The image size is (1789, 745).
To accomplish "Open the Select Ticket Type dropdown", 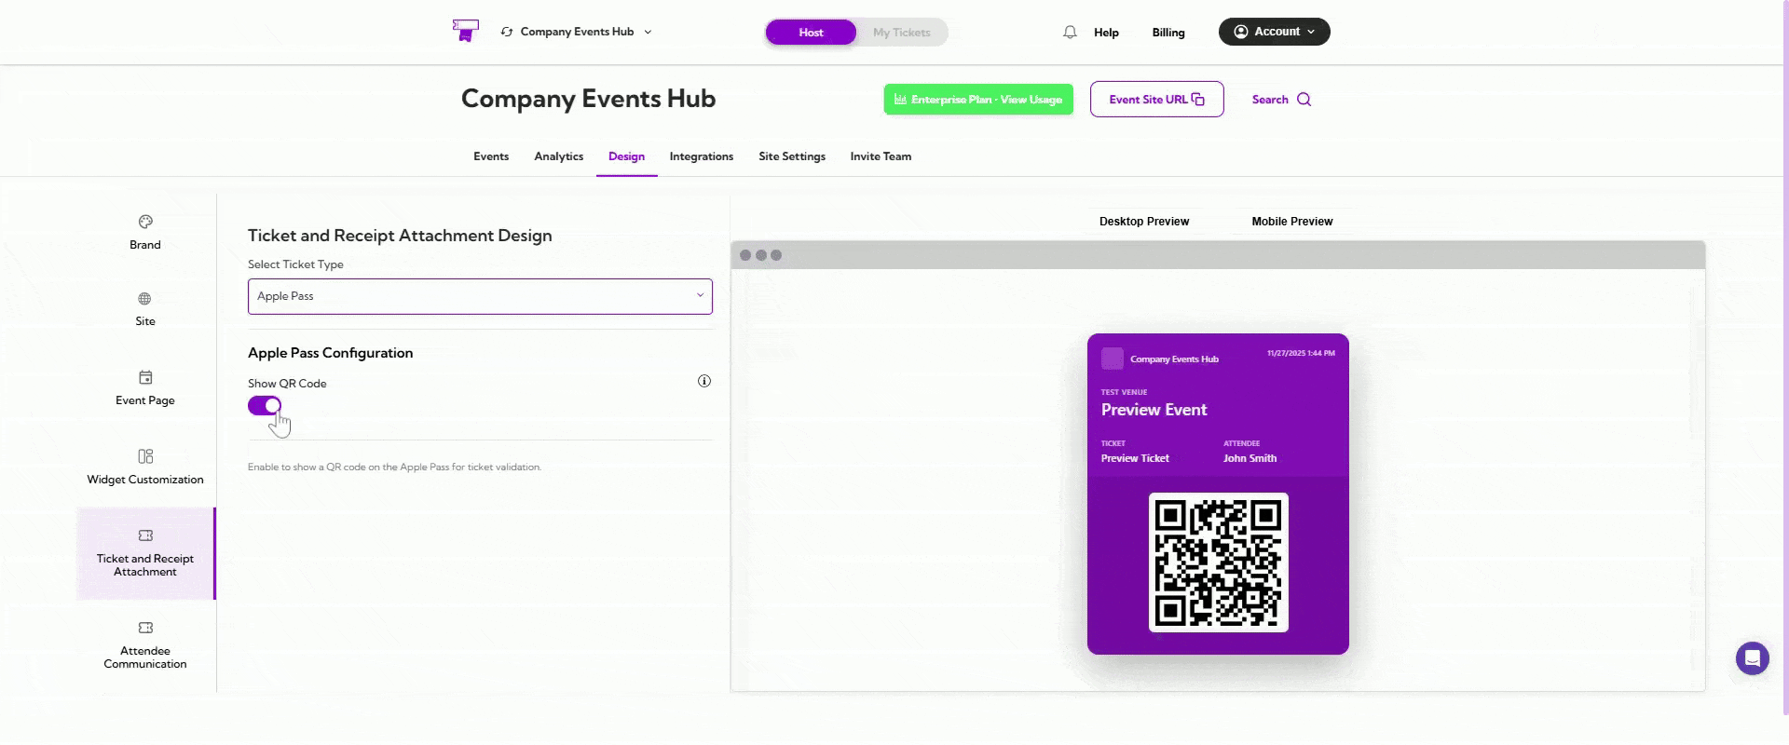I will coord(480,296).
